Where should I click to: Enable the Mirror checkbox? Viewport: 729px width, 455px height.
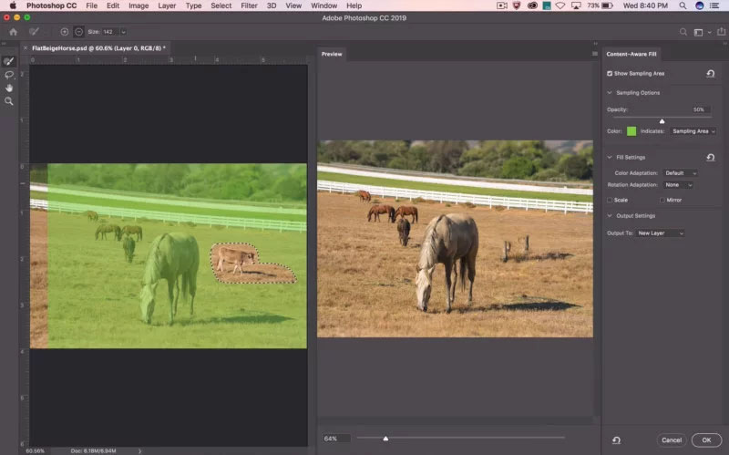point(662,200)
